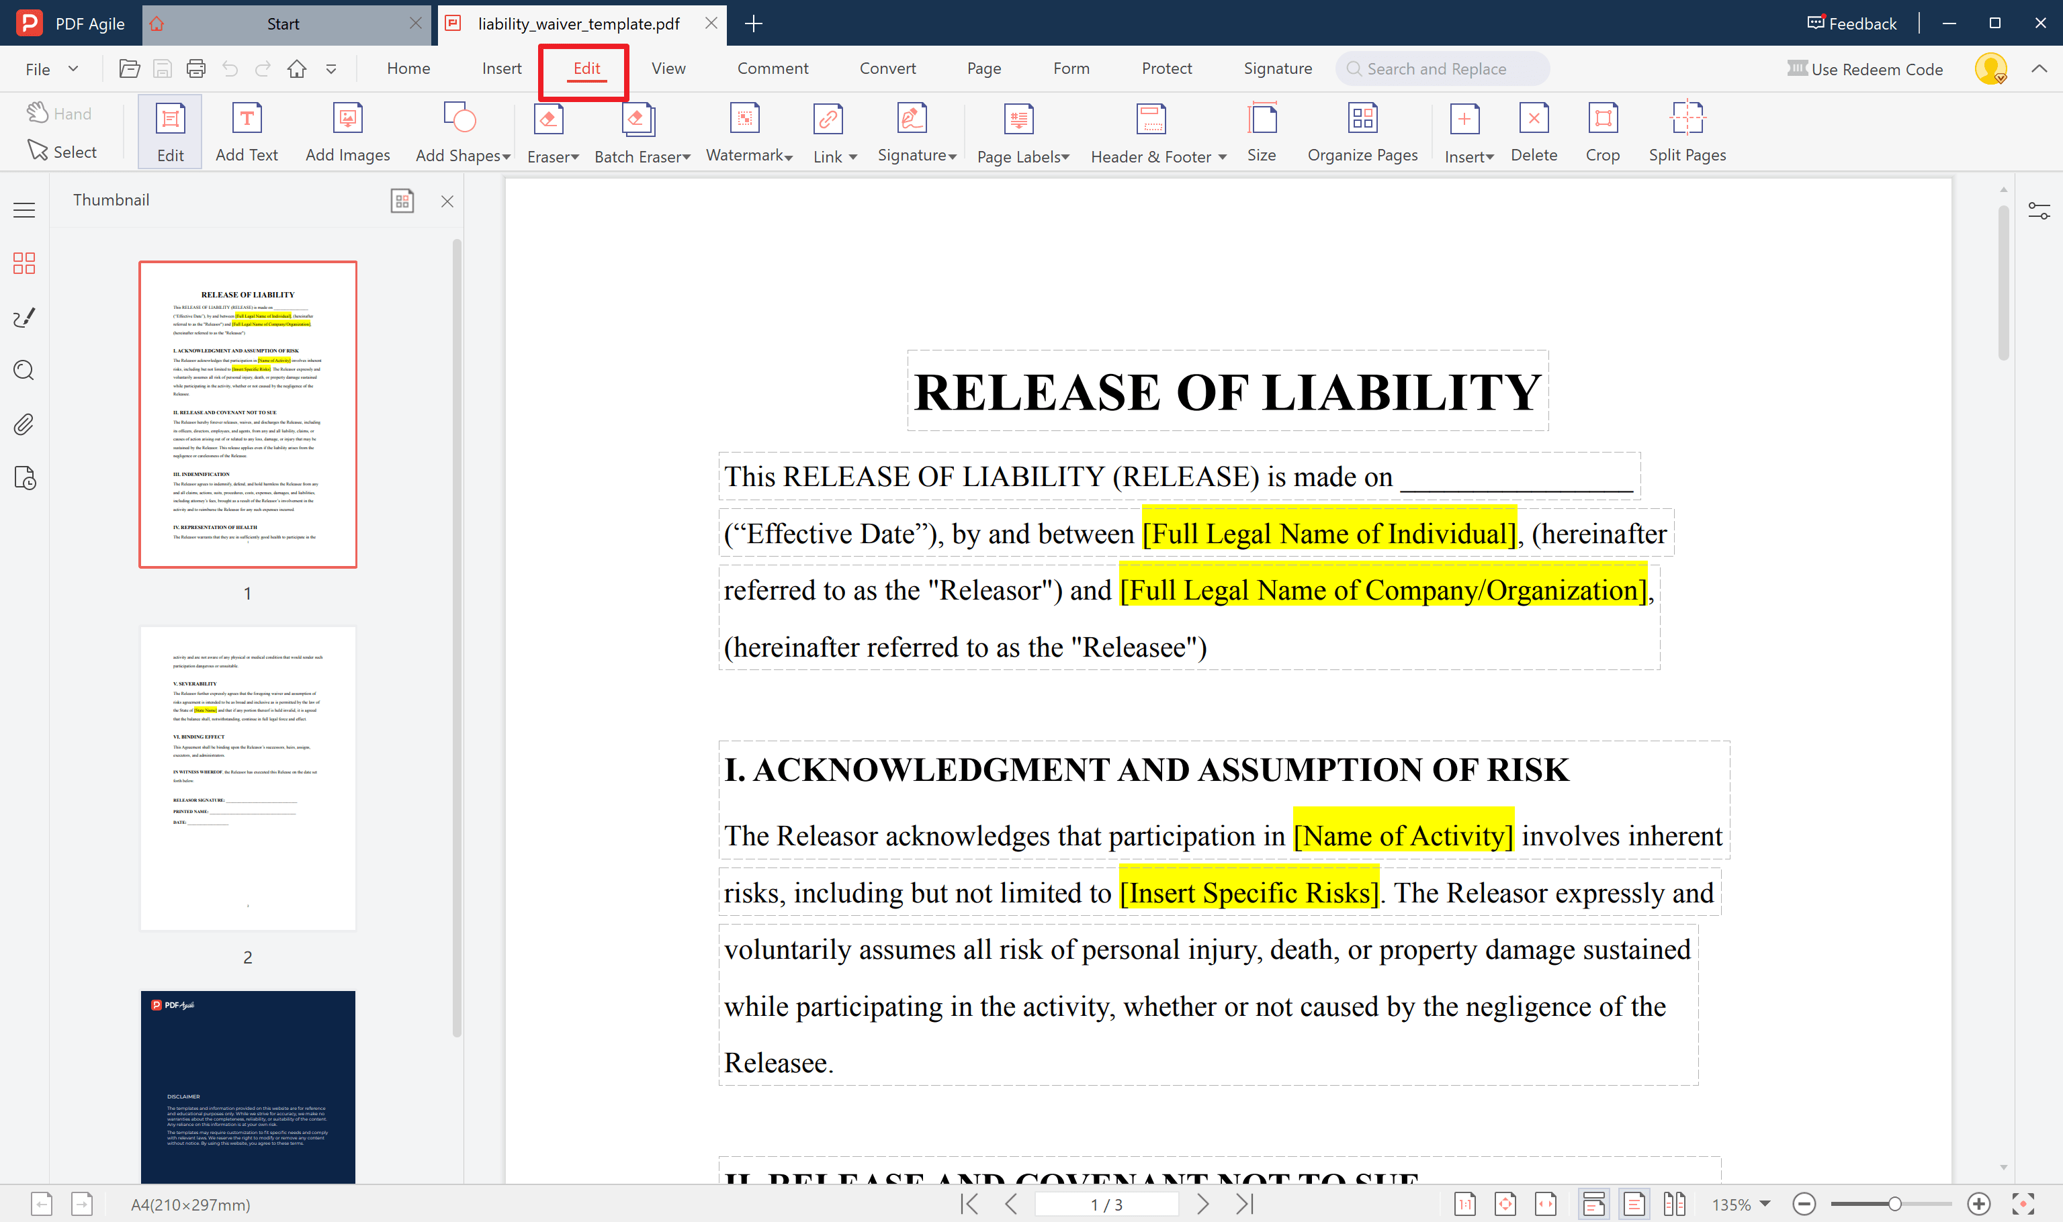Toggle the two-page view status icon

pyautogui.click(x=1673, y=1204)
